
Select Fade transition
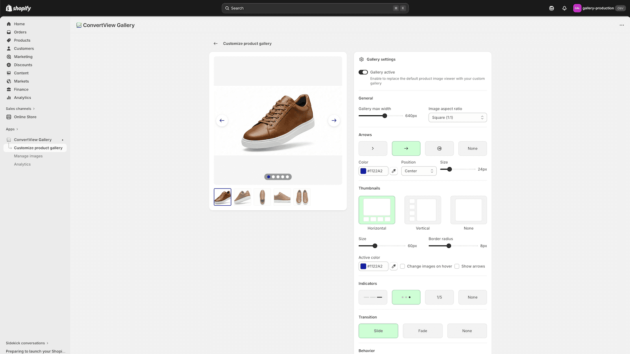point(422,331)
